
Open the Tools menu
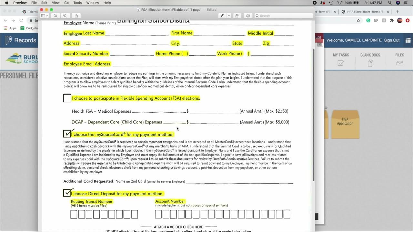[x=77, y=3]
